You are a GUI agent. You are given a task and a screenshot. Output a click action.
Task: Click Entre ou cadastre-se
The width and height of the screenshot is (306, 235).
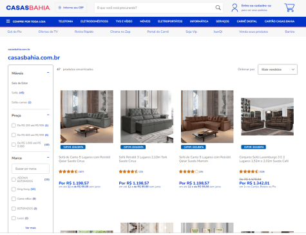[x=256, y=6]
